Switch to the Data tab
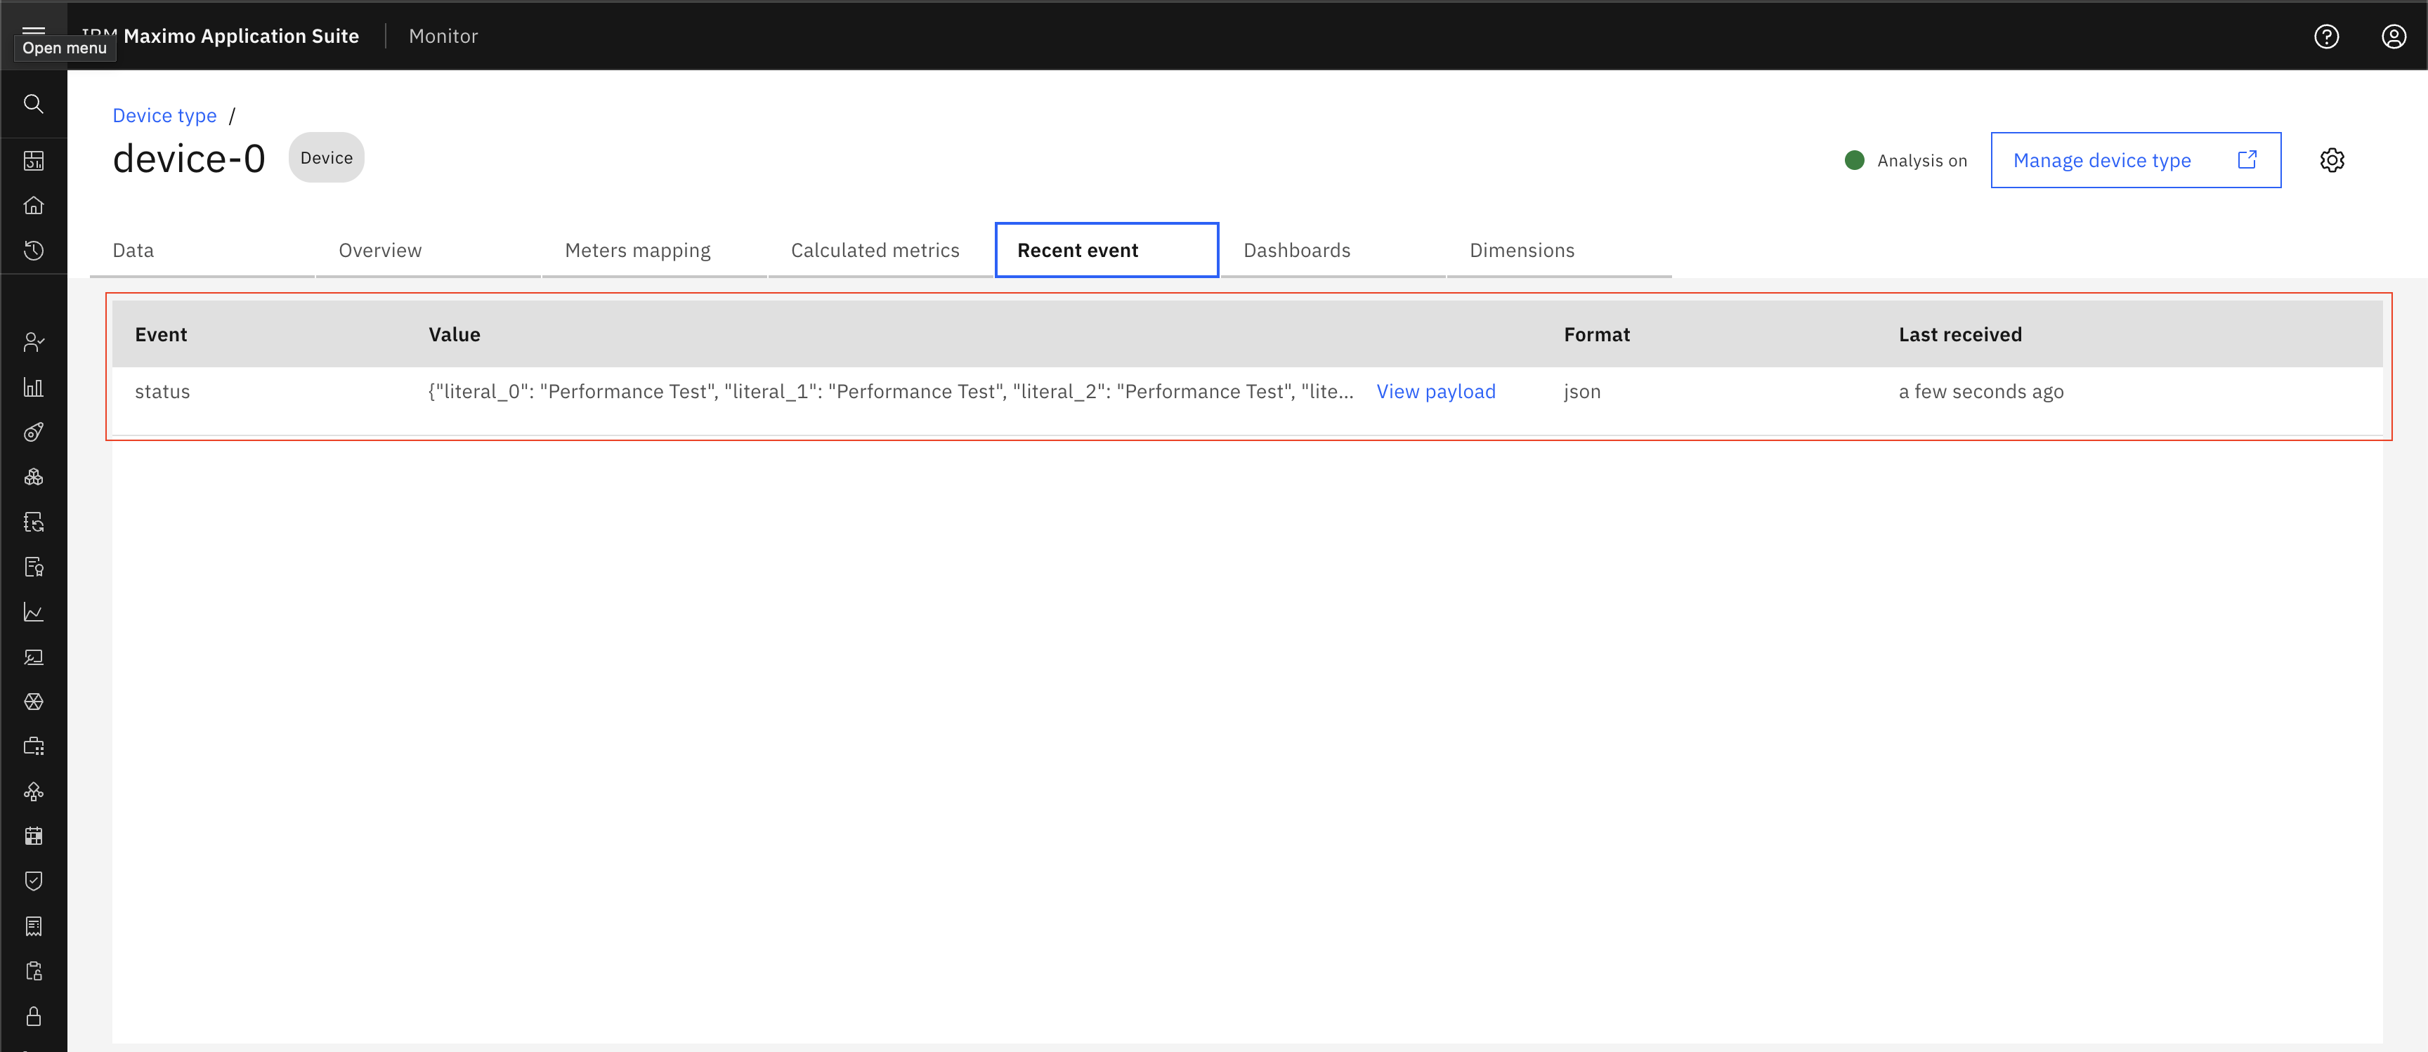This screenshot has height=1052, width=2428. 202,251
